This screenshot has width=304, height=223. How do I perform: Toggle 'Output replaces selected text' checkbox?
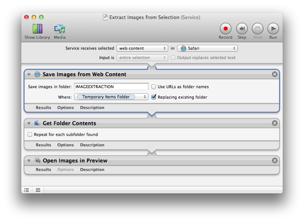pos(173,58)
